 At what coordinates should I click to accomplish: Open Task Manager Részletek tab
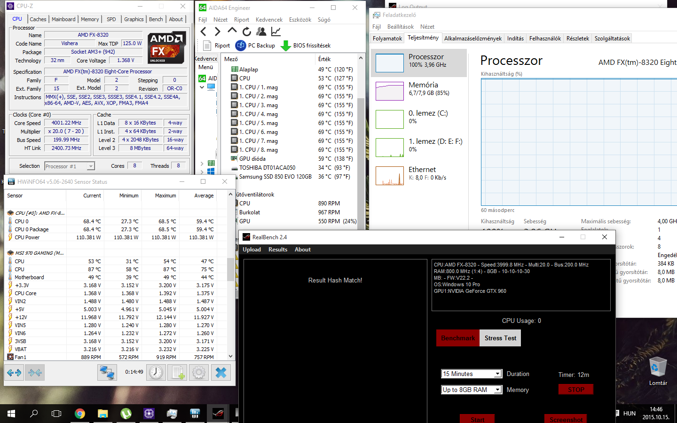(x=578, y=39)
